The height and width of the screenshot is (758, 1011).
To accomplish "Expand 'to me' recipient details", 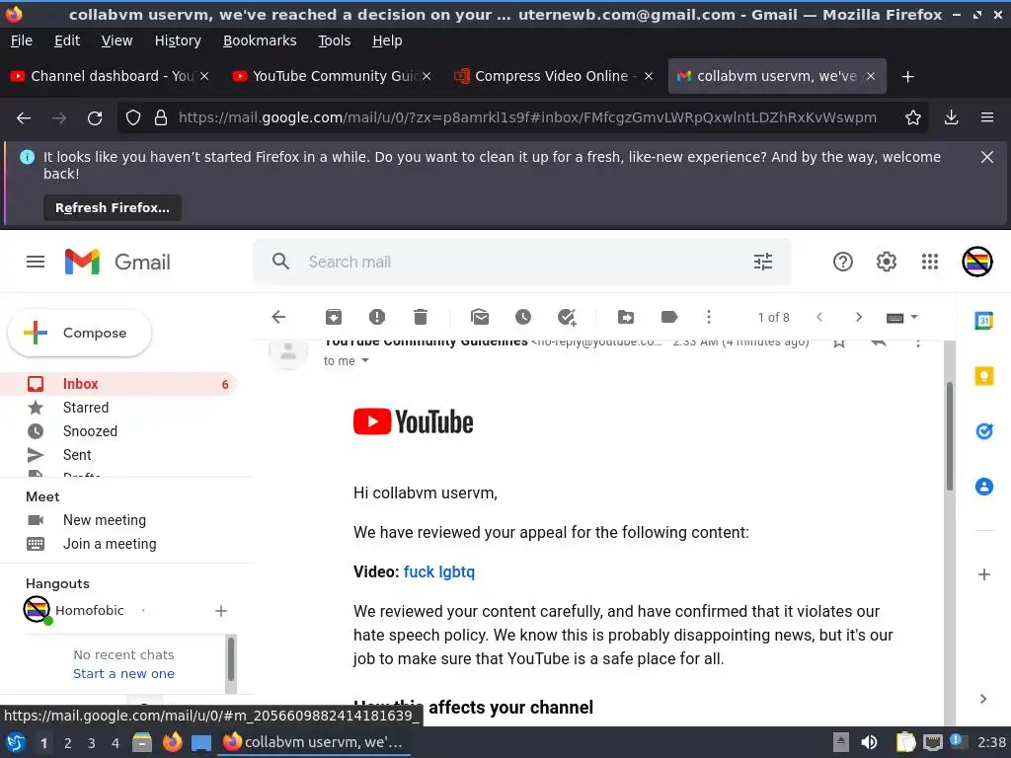I will pyautogui.click(x=365, y=360).
